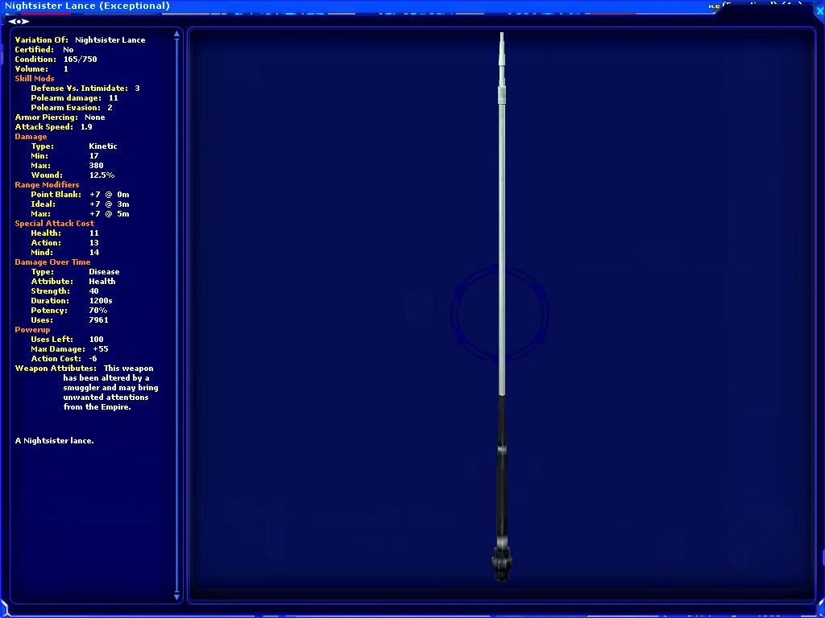
Task: Click the Nightsister lance 3D model preview
Action: click(x=501, y=307)
